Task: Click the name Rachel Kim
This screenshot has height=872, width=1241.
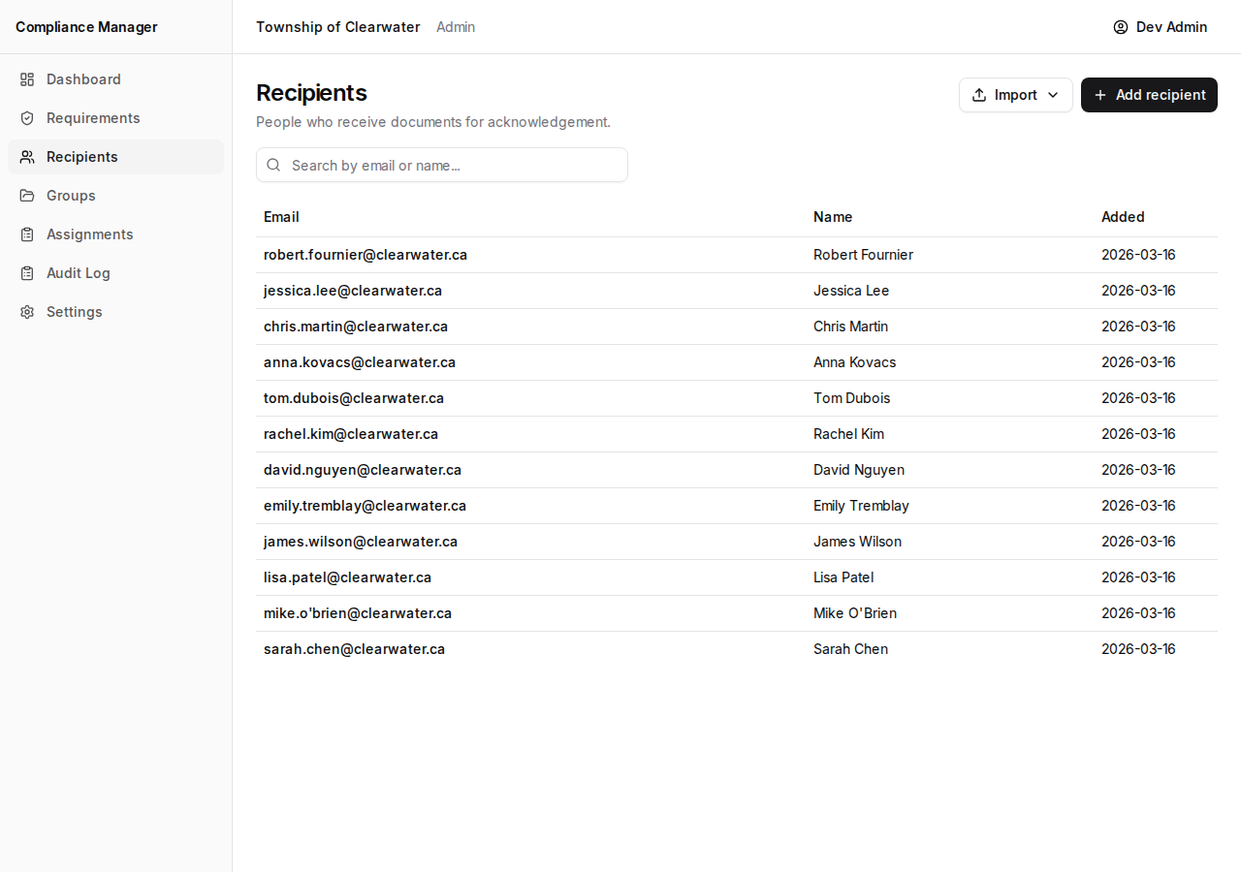Action: coord(848,434)
